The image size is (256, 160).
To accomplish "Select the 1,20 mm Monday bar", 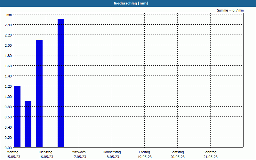I will pos(17,116).
